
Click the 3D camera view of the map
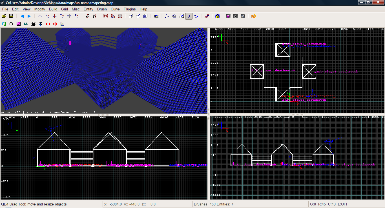[x=104, y=70]
